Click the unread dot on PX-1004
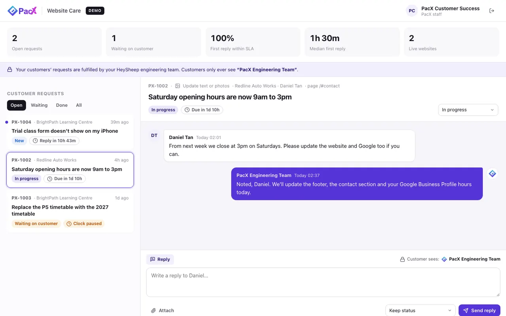This screenshot has width=506, height=316. click(7, 122)
